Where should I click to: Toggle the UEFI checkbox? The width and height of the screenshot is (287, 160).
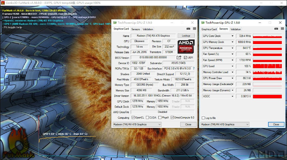click(186, 57)
